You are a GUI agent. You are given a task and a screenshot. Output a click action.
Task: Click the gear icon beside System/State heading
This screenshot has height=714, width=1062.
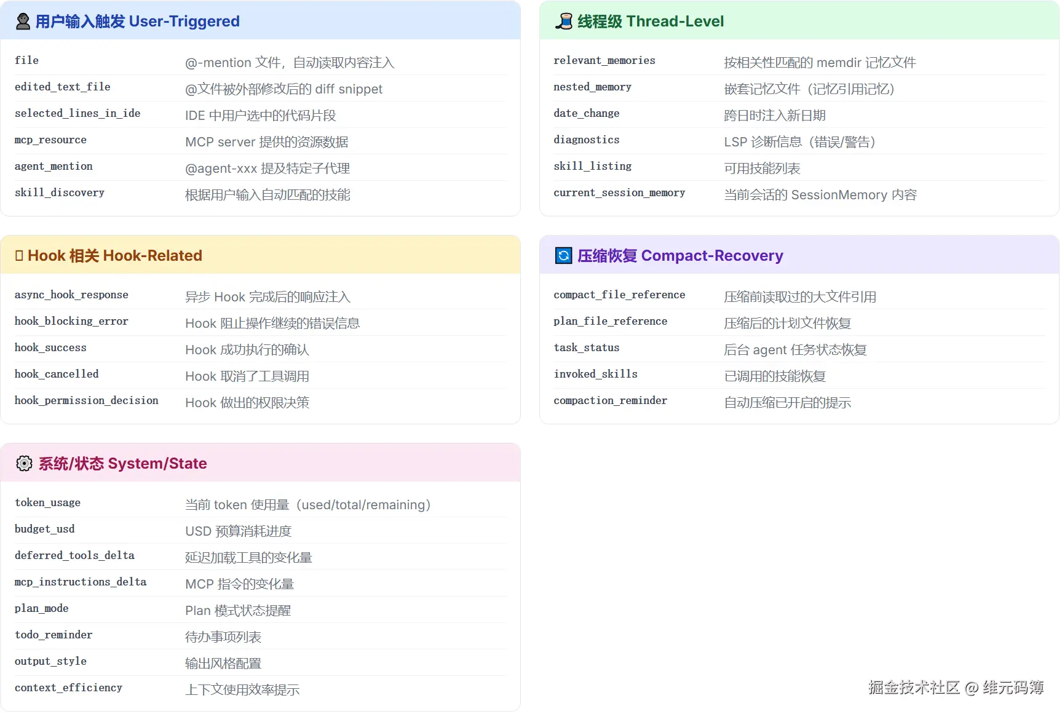[24, 464]
